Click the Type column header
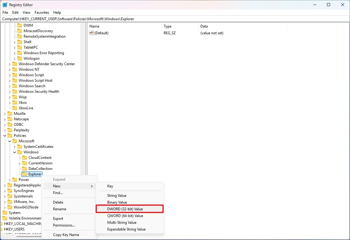350x240 pixels. (x=167, y=26)
